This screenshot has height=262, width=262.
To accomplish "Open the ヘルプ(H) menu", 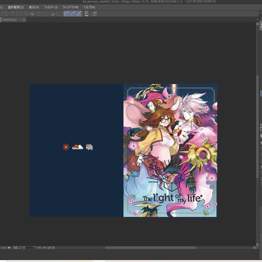I will pos(89,7).
